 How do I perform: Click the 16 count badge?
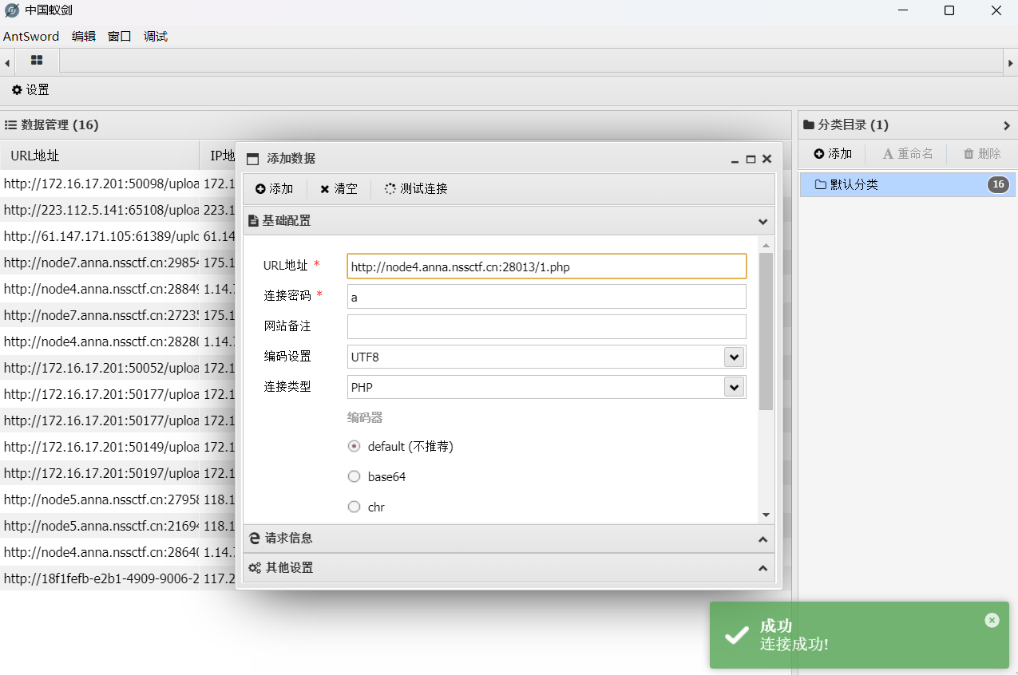click(x=997, y=184)
